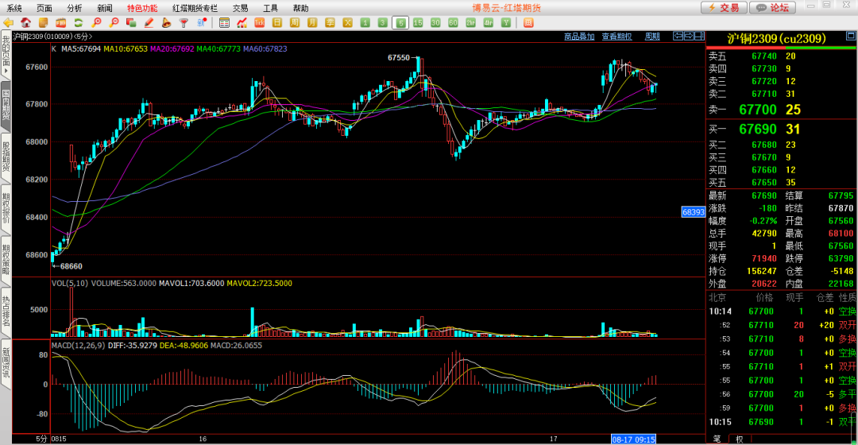This screenshot has width=858, height=445.
Task: Zoom out the chart with minus magnifier
Action: (114, 22)
